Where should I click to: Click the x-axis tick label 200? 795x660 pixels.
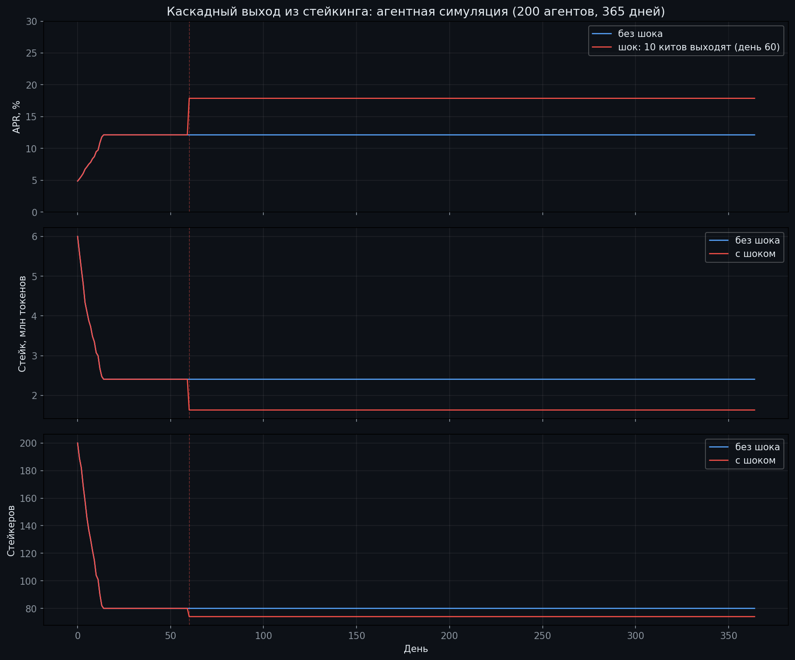click(x=449, y=635)
